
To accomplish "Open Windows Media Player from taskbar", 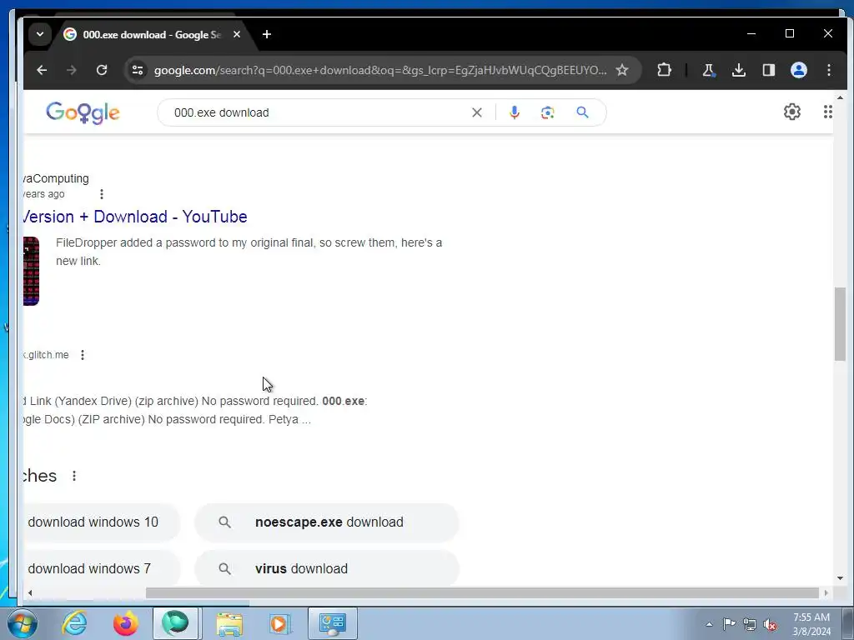I will 279,623.
